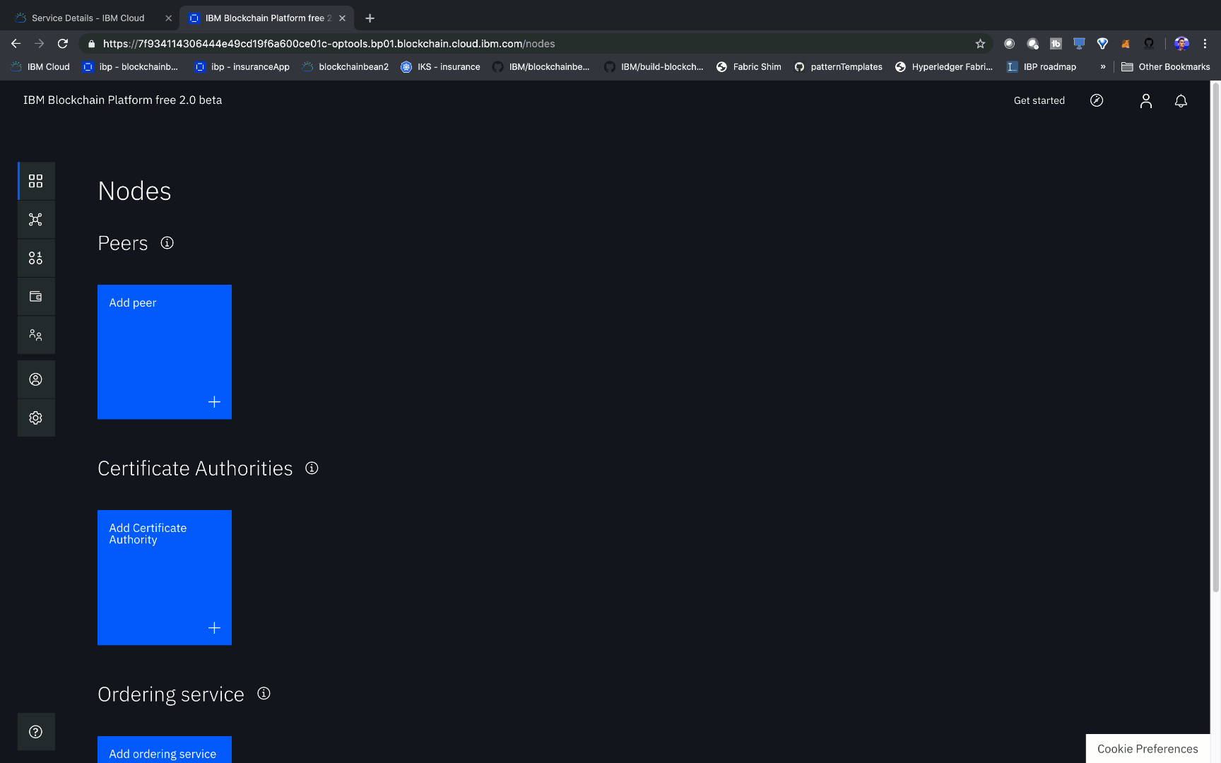This screenshot has width=1221, height=763.
Task: Click the Get started link
Action: [x=1039, y=101]
